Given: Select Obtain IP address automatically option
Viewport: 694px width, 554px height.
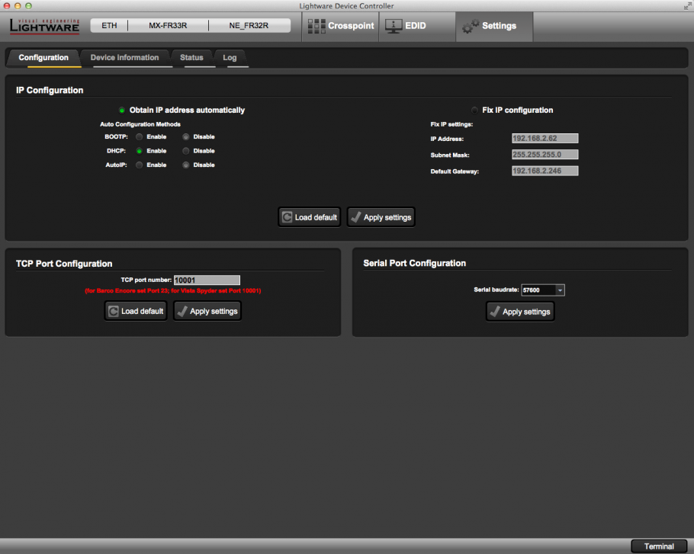Looking at the screenshot, I should (121, 110).
